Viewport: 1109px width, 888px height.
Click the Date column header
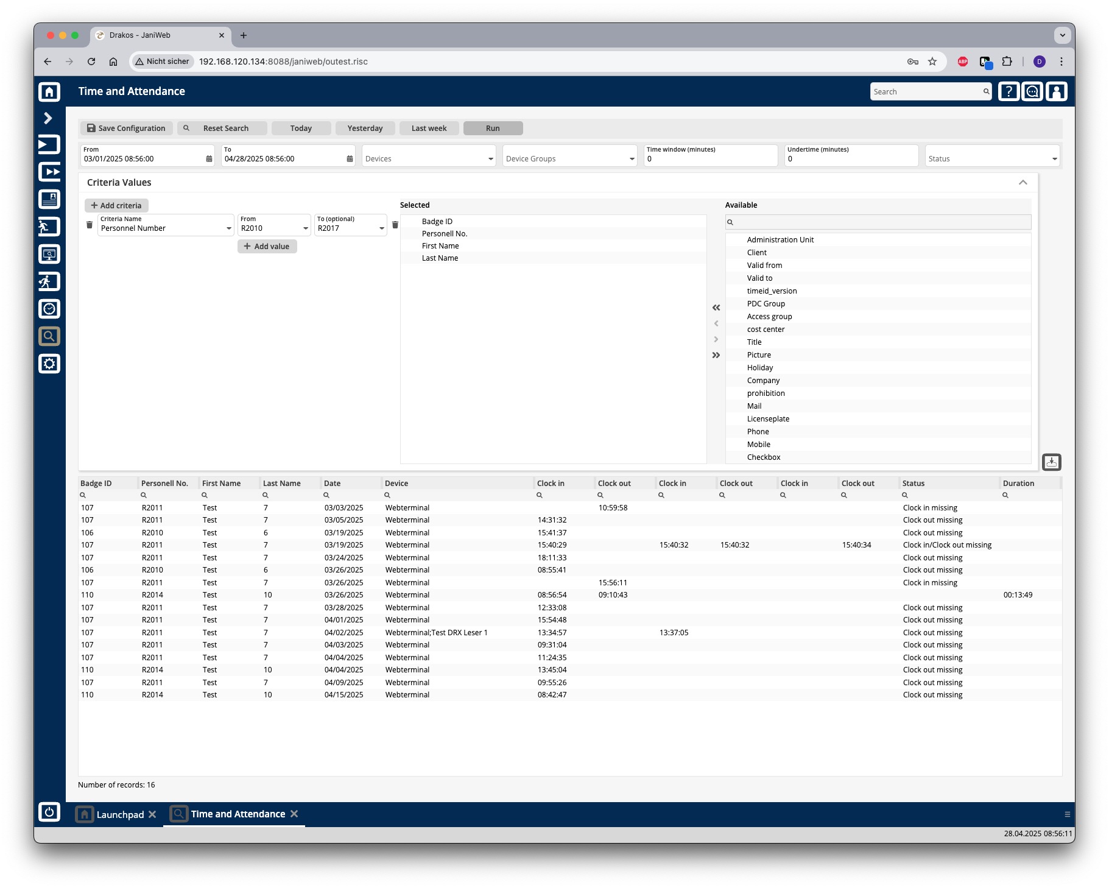[351, 484]
